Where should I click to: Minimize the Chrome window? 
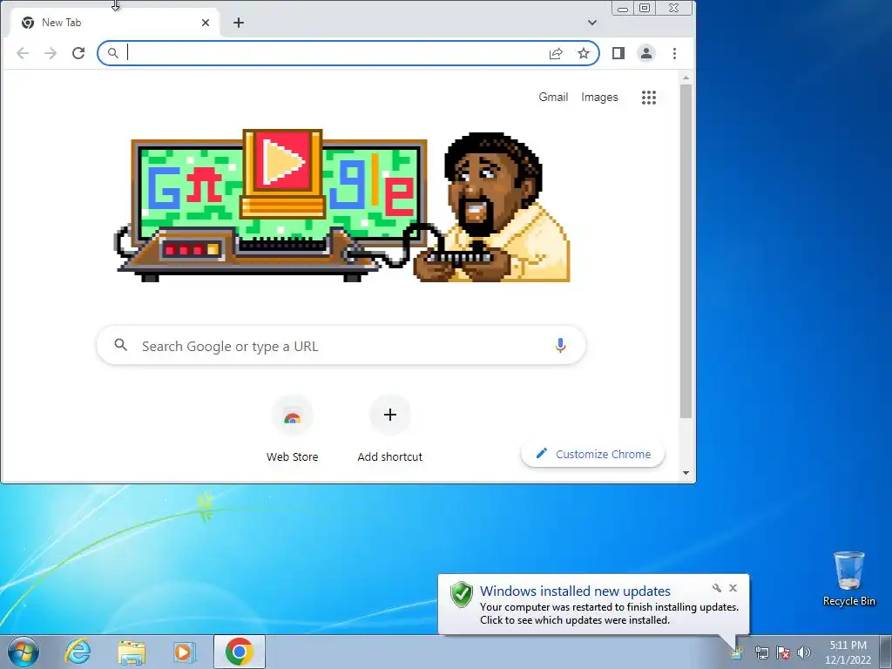click(x=623, y=8)
